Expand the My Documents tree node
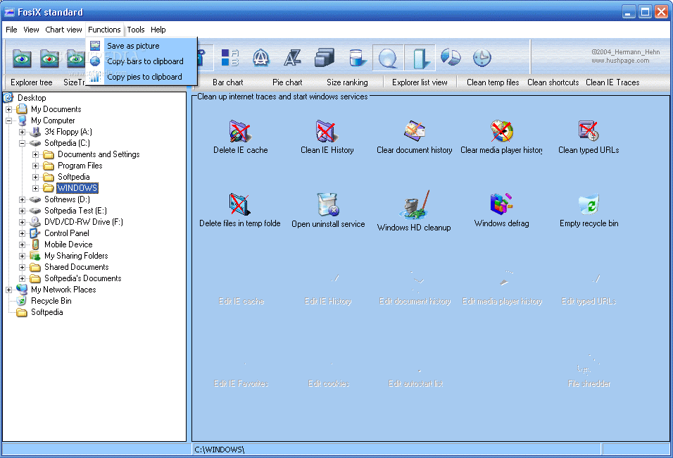 [x=8, y=109]
